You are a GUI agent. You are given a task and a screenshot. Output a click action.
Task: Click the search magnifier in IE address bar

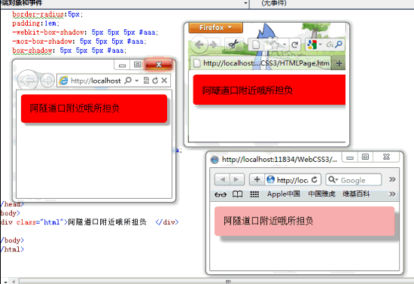128,81
